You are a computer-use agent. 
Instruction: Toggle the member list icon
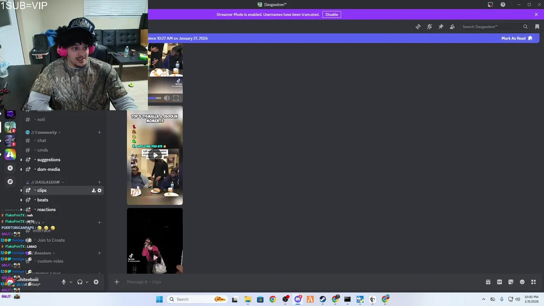point(452,27)
